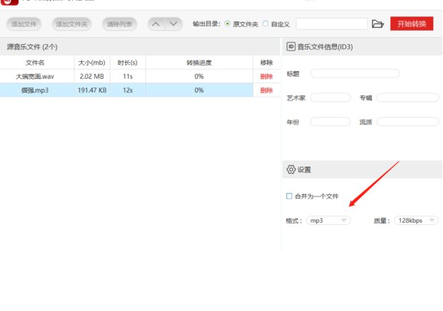Screen dimensions: 443x311
Task: Open the browse folder icon
Action: [377, 24]
